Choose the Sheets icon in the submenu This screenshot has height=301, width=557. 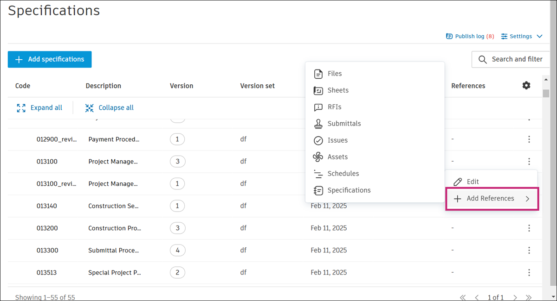tap(318, 90)
